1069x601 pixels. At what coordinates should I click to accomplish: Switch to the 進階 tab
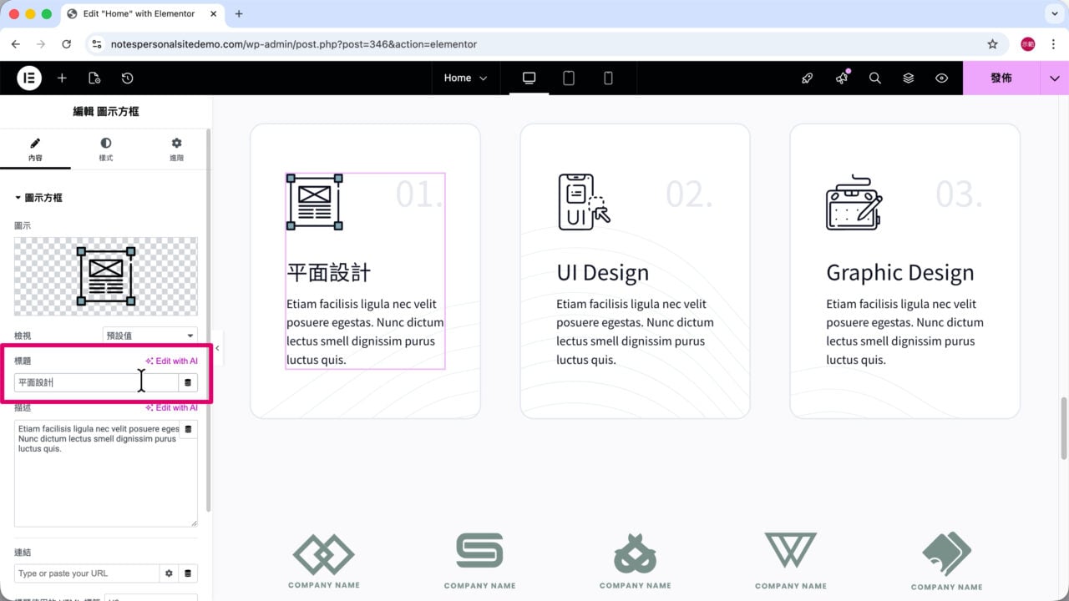(x=176, y=149)
